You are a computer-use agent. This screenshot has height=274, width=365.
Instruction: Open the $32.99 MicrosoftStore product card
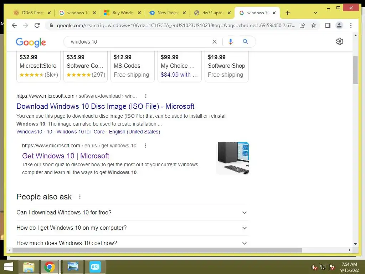click(x=38, y=66)
